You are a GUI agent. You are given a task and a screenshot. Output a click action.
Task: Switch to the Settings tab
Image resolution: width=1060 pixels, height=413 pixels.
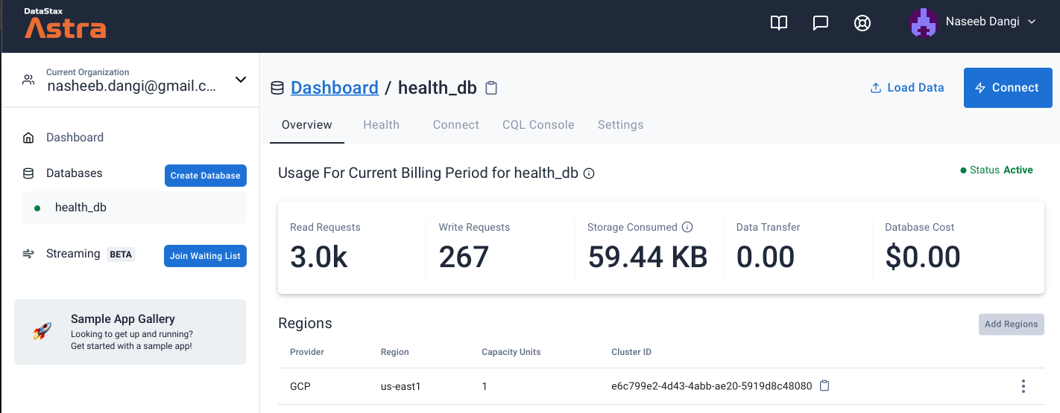[x=620, y=125]
